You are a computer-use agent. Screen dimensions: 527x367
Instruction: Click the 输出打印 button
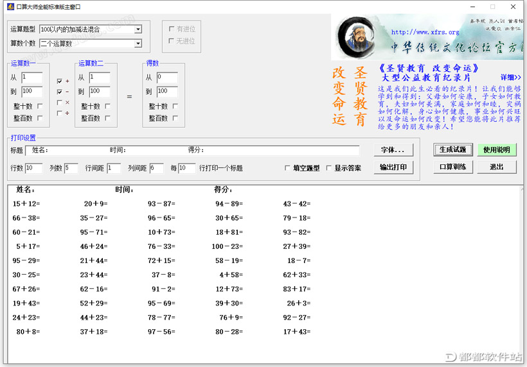tap(393, 167)
